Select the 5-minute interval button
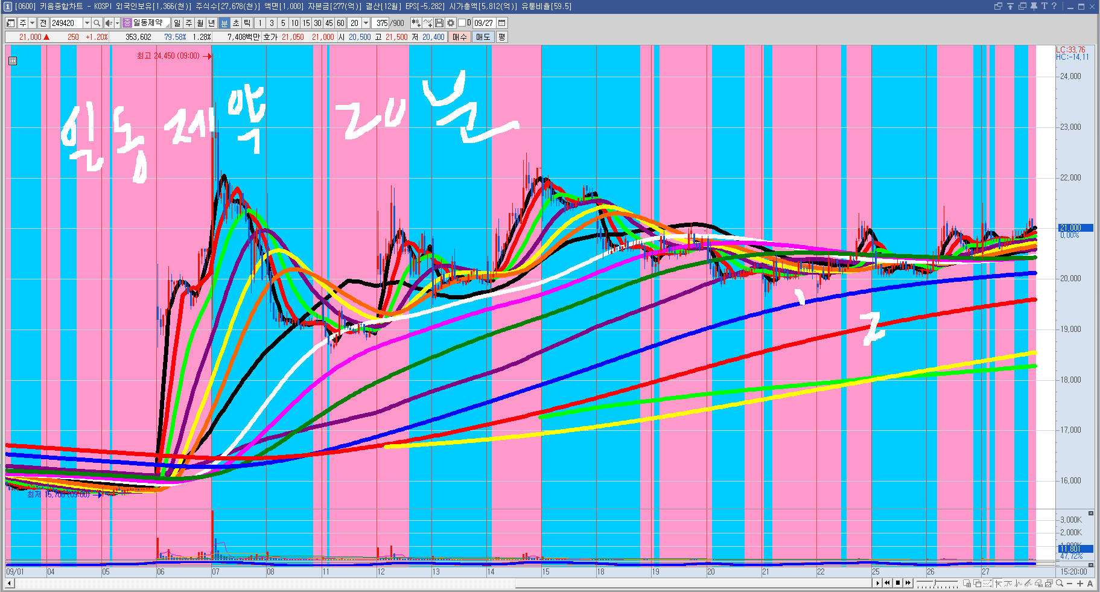The width and height of the screenshot is (1100, 592). [283, 23]
